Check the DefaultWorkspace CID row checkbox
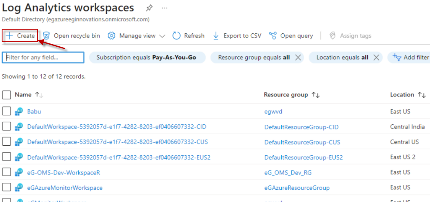 tap(7, 126)
